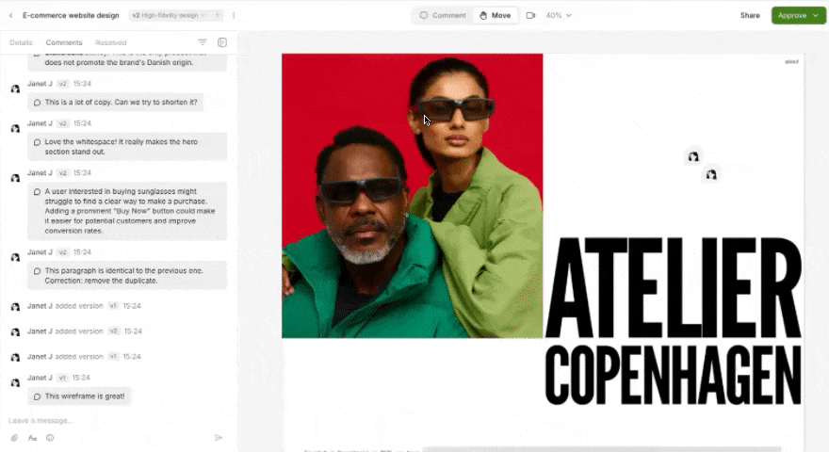
Task: Click the hero photo of two models
Action: tap(413, 196)
